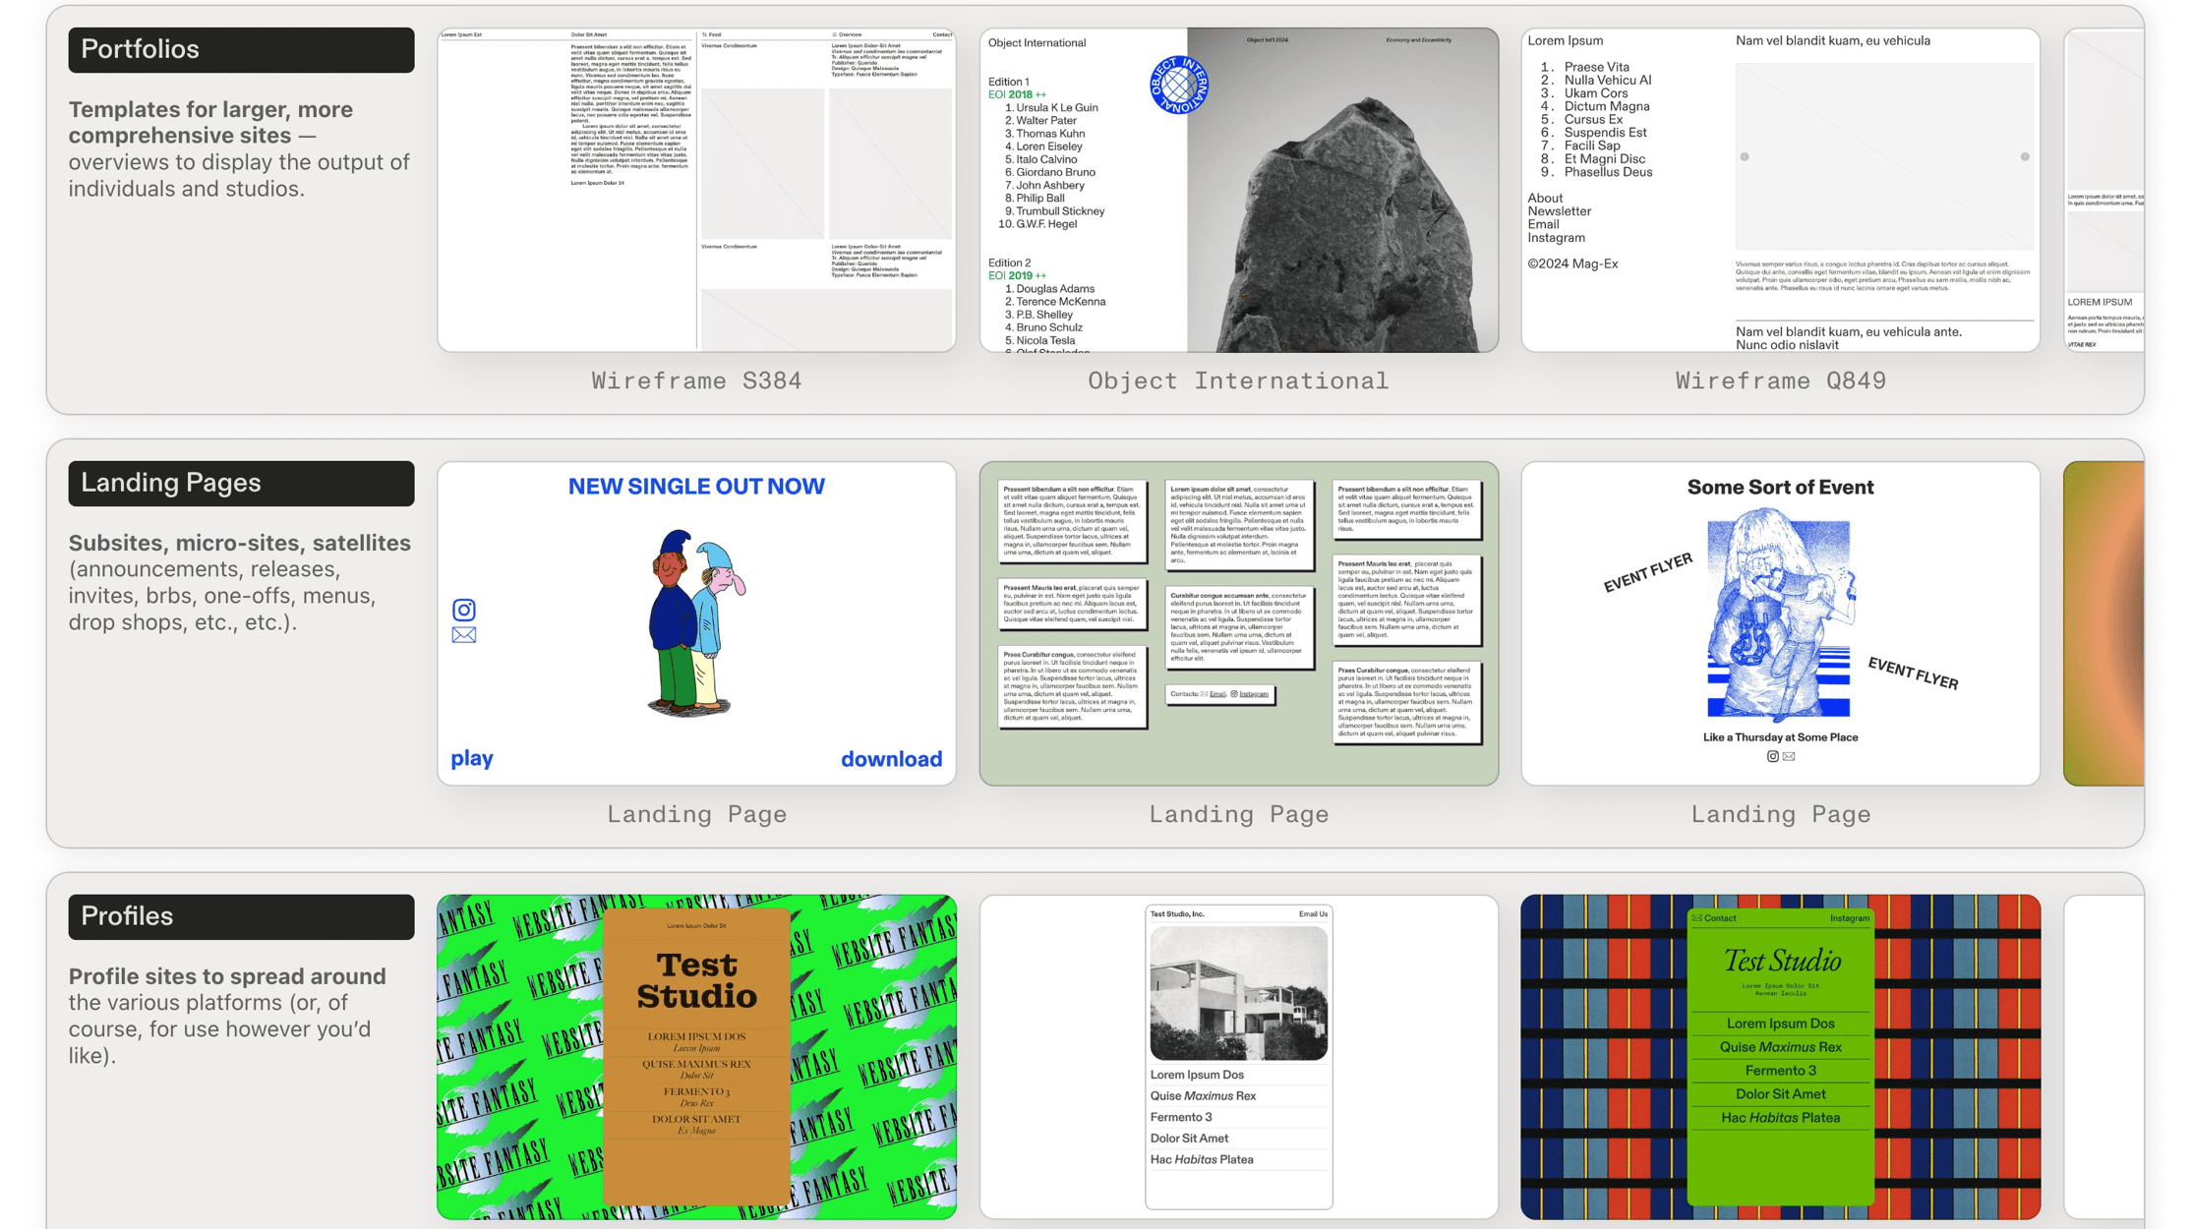Click the download link on the NEW SINGLE landing page

click(x=891, y=758)
